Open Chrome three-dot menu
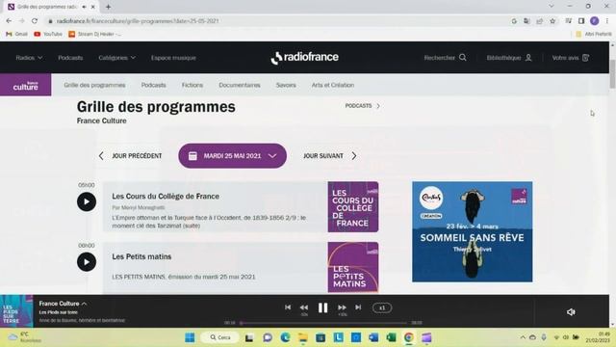Image resolution: width=616 pixels, height=347 pixels. [x=607, y=21]
